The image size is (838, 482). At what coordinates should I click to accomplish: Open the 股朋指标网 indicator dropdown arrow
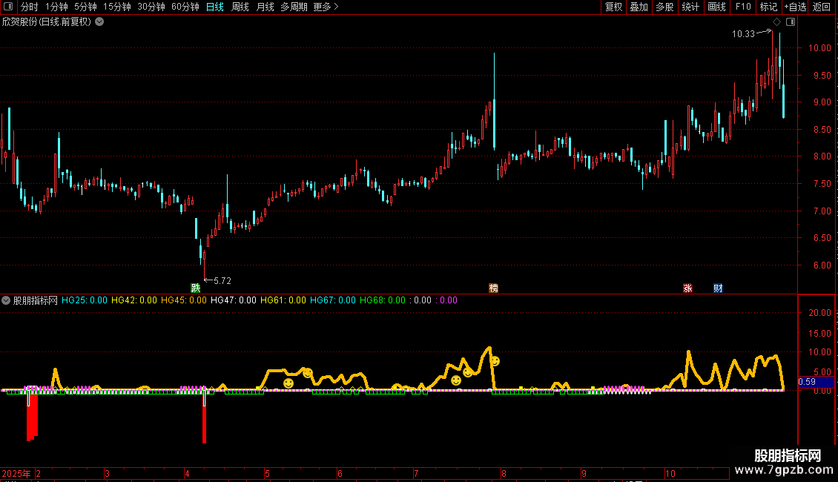point(6,300)
